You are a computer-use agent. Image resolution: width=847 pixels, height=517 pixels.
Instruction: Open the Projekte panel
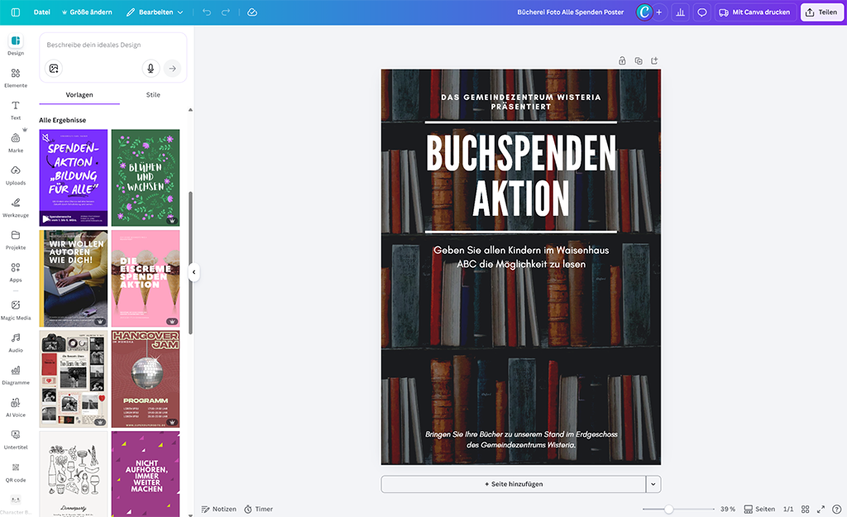coord(16,240)
